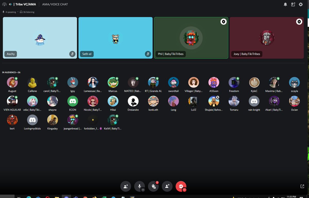
Task: Open the disconnect button's dropdown chevron
Action: click(x=184, y=190)
